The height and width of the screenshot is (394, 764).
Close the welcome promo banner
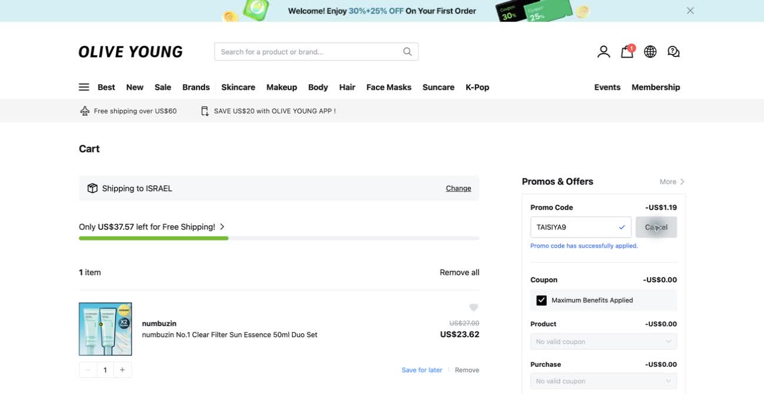click(690, 11)
